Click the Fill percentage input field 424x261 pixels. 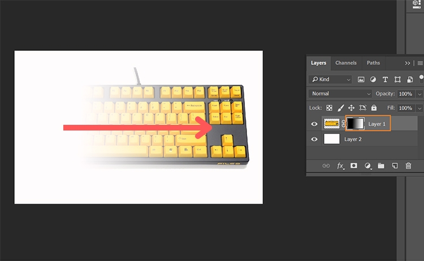(405, 107)
